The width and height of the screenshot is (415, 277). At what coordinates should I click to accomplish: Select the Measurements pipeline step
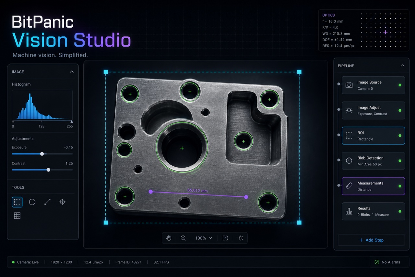click(x=373, y=186)
